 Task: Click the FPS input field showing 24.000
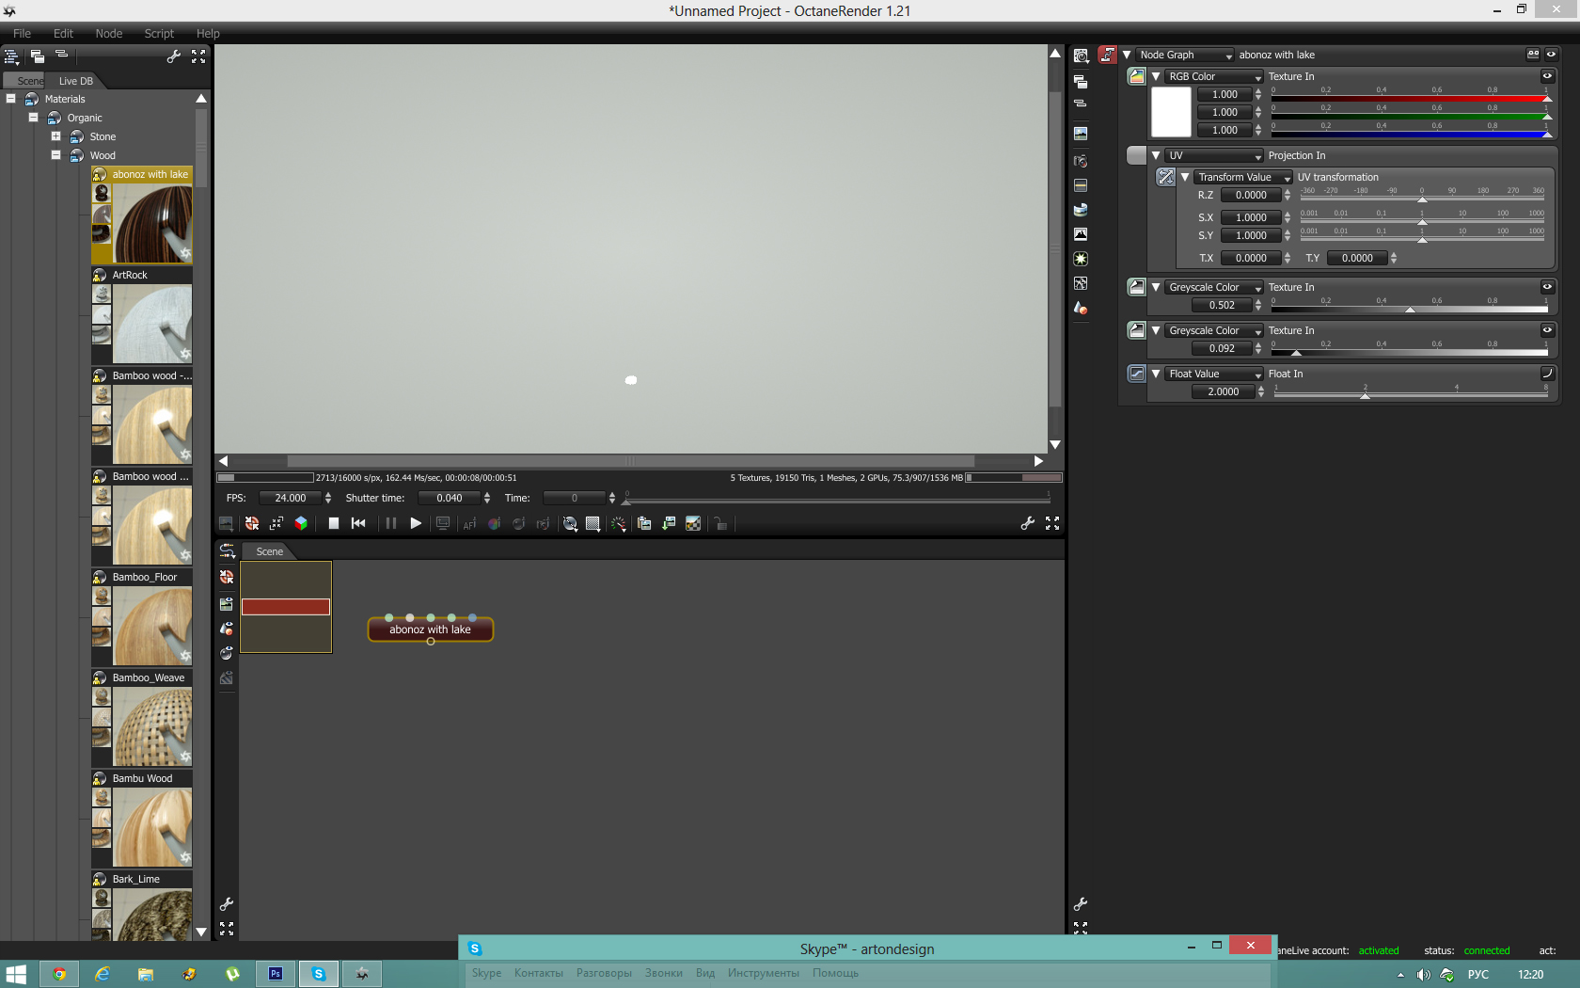click(x=291, y=498)
